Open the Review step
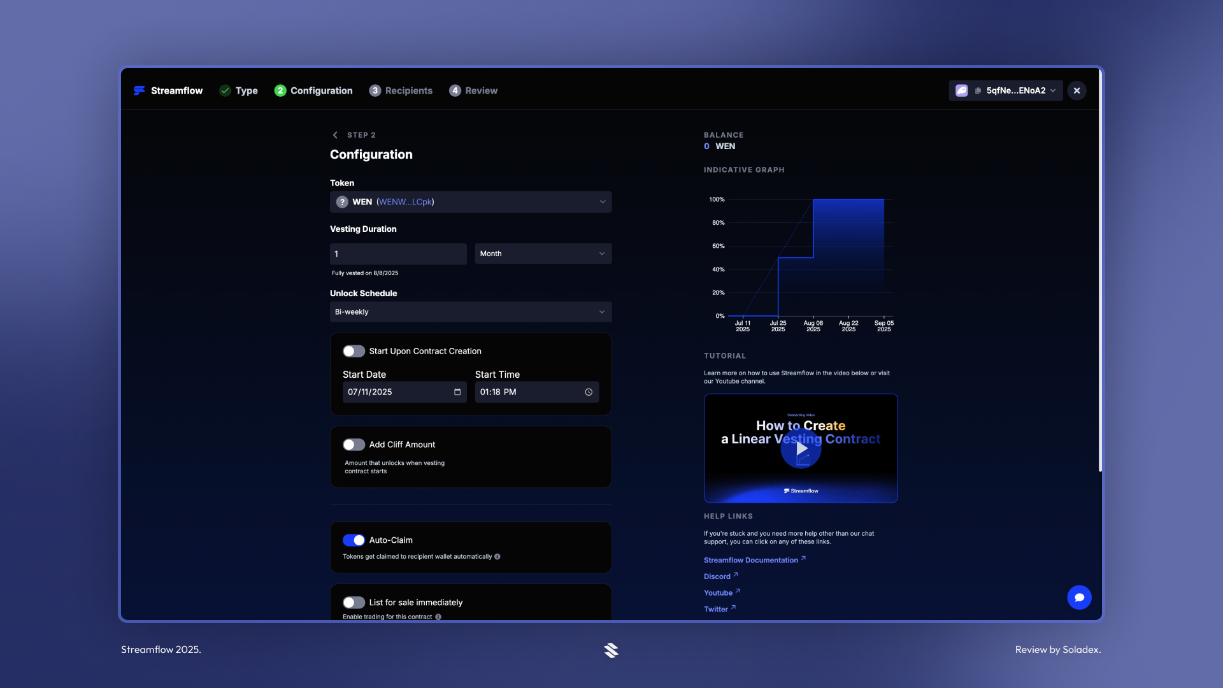The image size is (1223, 688). tap(473, 90)
